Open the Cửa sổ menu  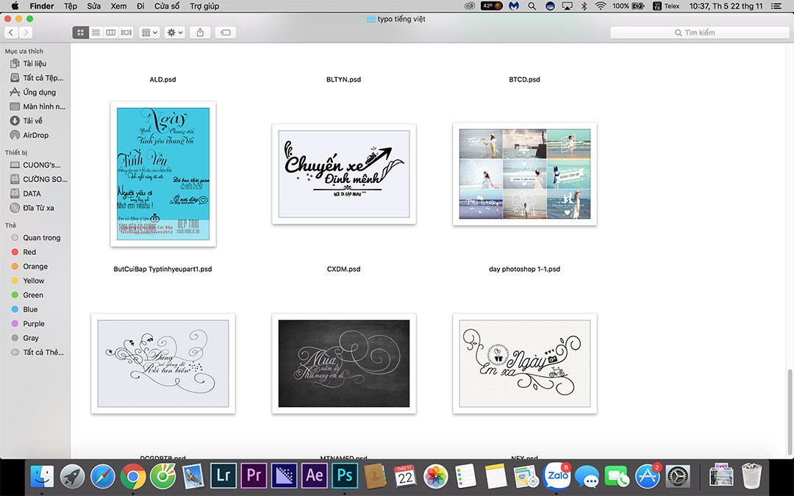(167, 6)
